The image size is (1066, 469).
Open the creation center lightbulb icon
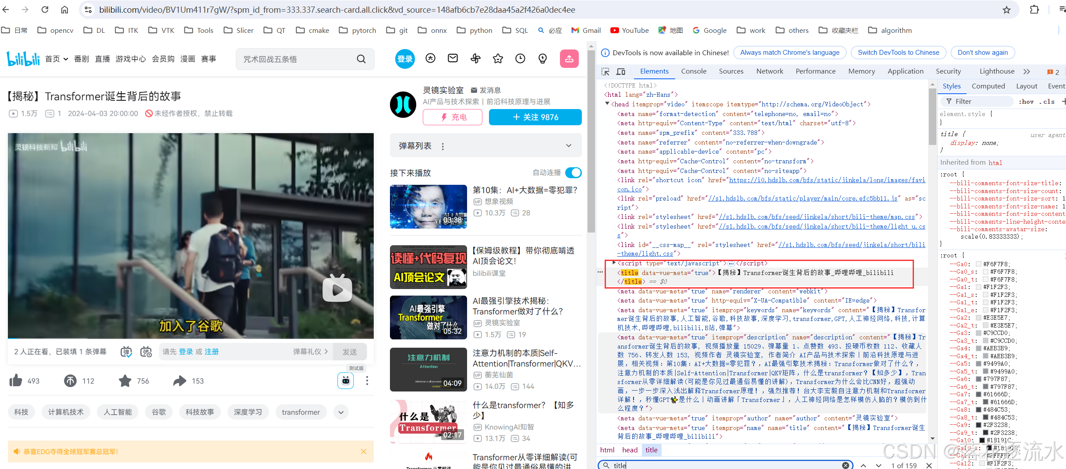pos(542,58)
